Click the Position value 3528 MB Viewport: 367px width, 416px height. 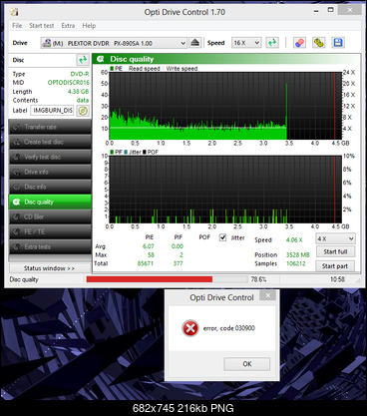(x=298, y=254)
